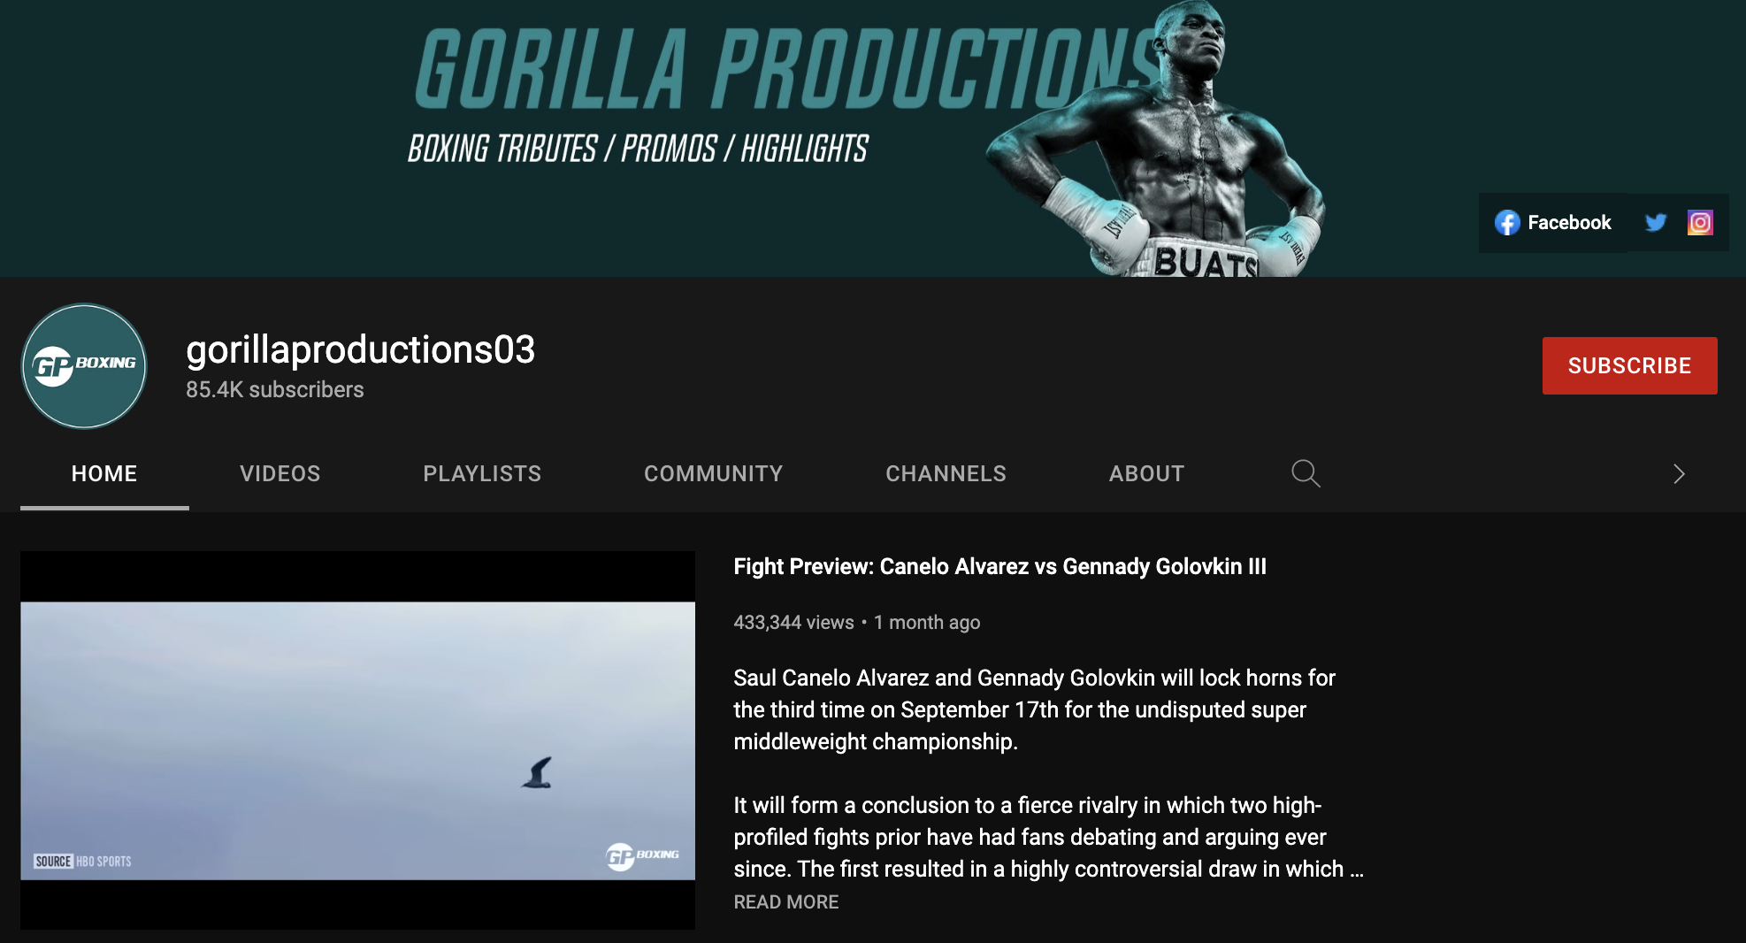
Task: Play the featured fight preview video
Action: [357, 740]
